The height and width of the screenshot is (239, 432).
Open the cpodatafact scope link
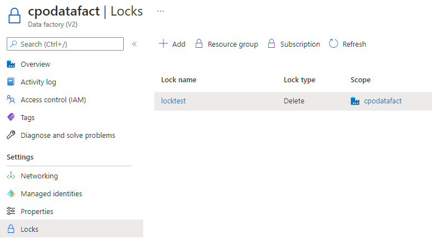(383, 101)
